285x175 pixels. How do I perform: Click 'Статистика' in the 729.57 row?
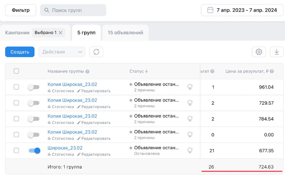click(x=61, y=107)
